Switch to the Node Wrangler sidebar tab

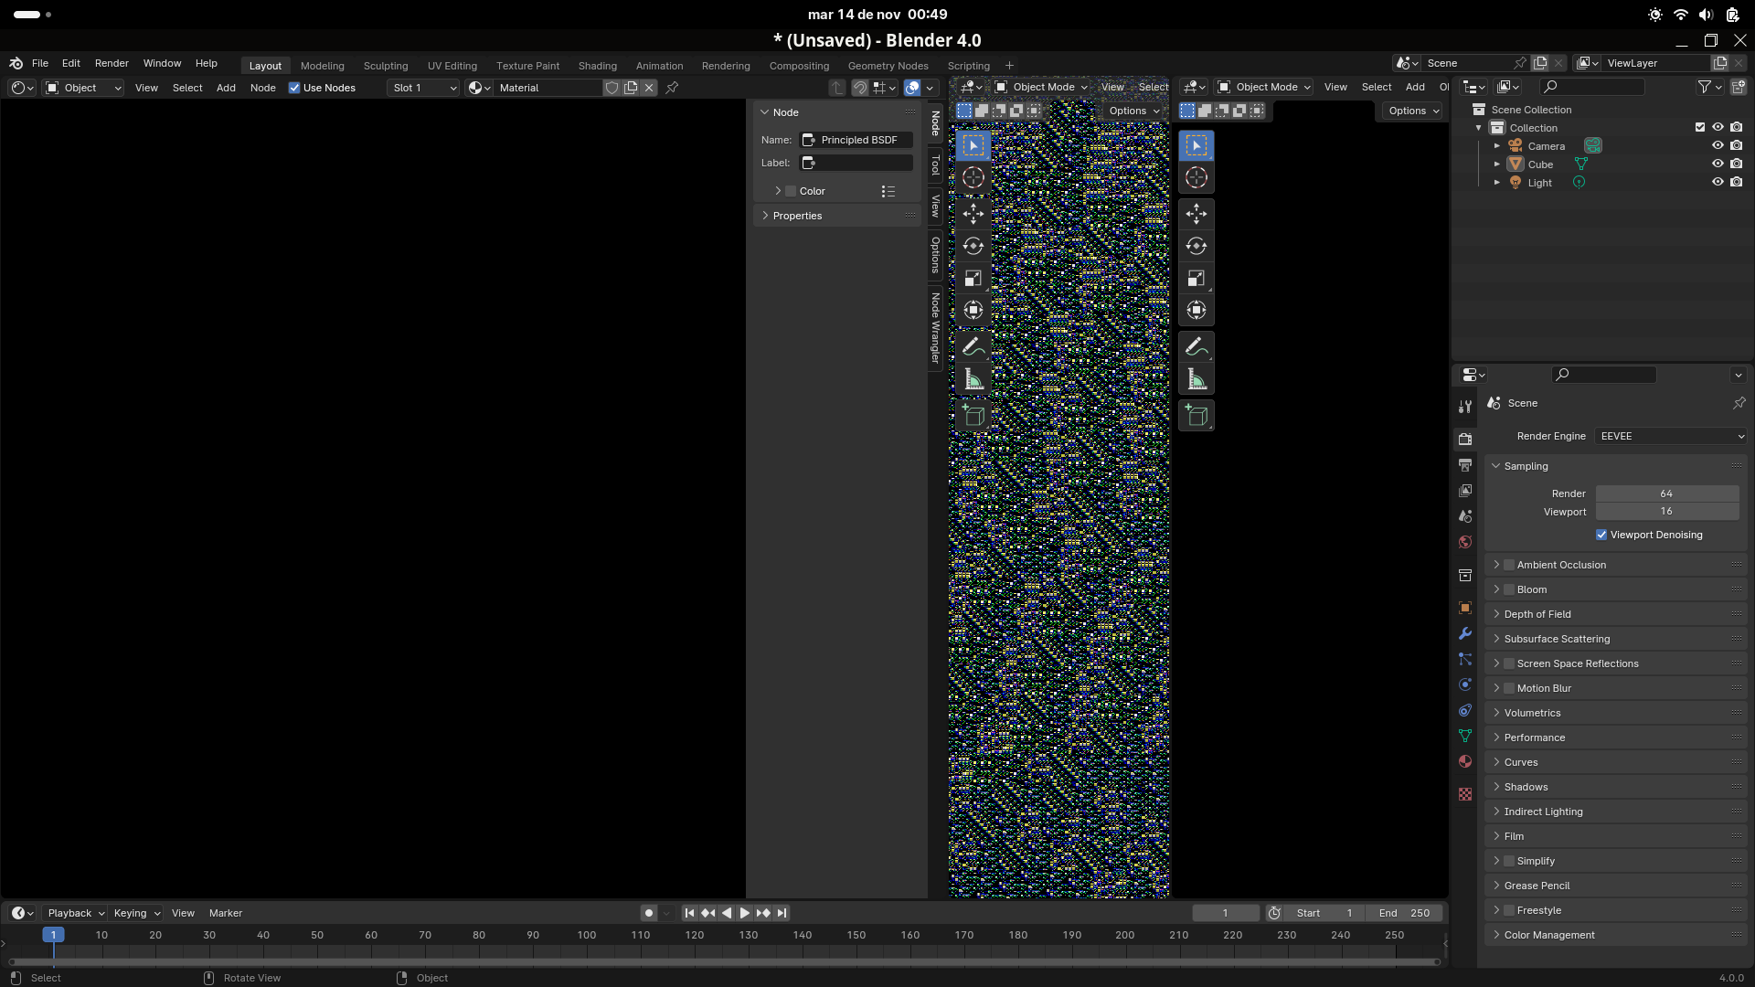935,328
